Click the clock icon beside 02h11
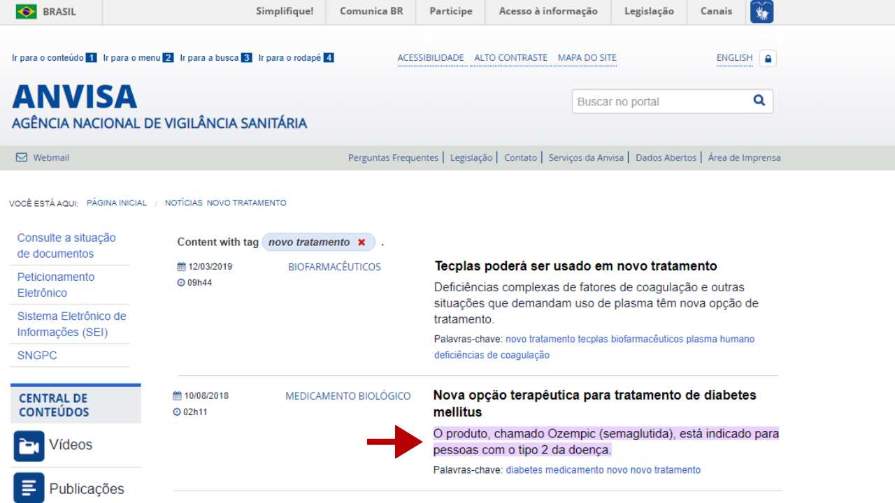The height and width of the screenshot is (503, 895). (177, 412)
